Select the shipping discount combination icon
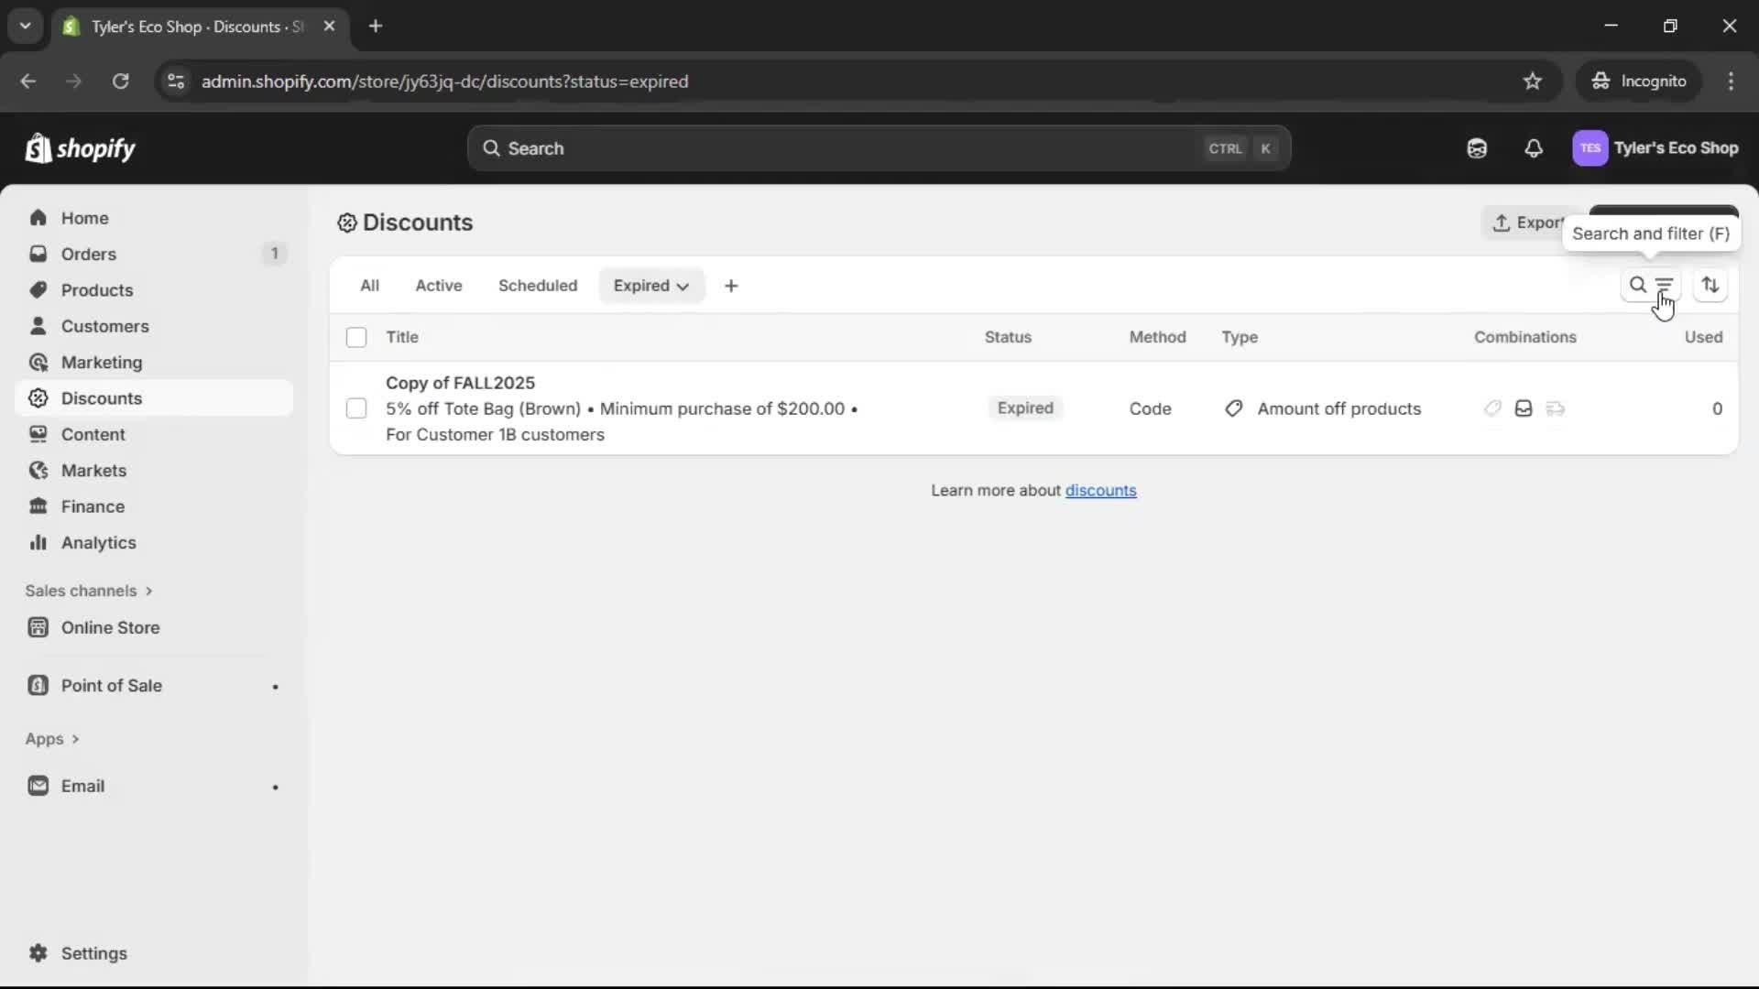 (x=1556, y=408)
